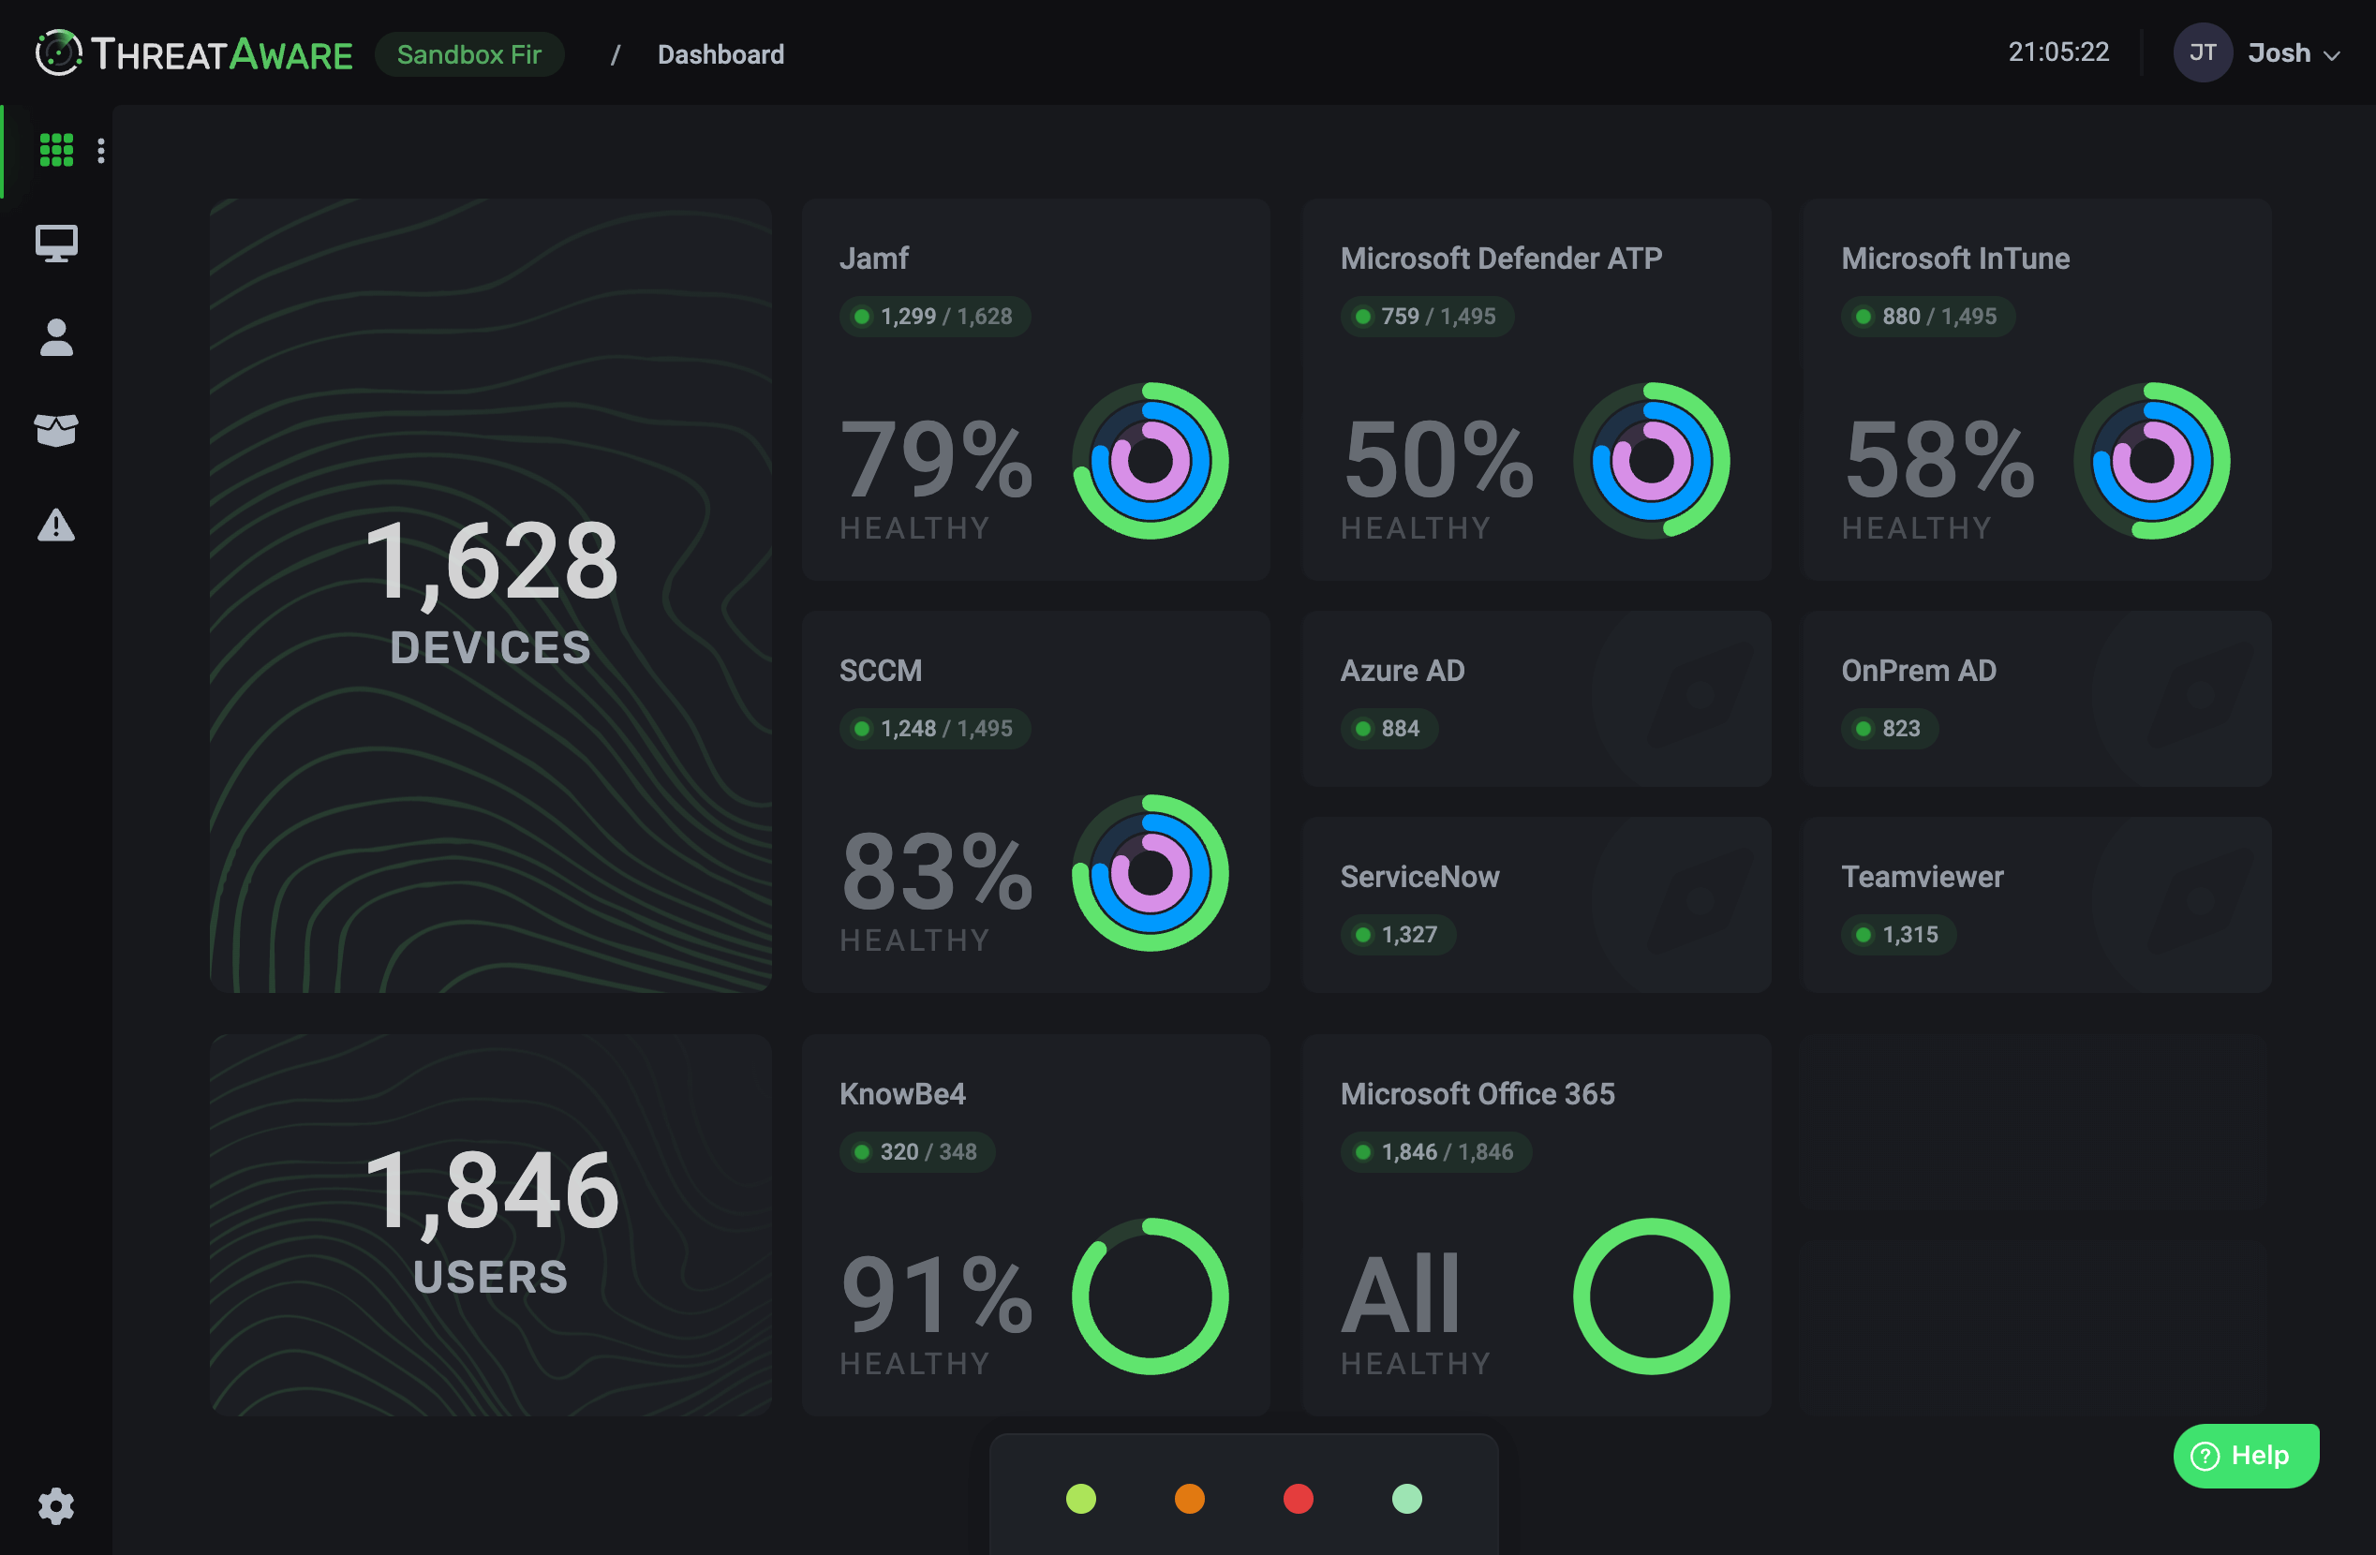The image size is (2376, 1555).
Task: Click the OnPrem AD title
Action: 1919,671
